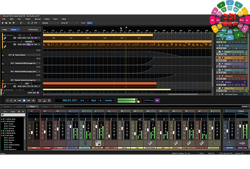Viewport: 250px width, 169px height.
Task: Click the Master Track waveform icon in mixer
Action: pos(242,143)
